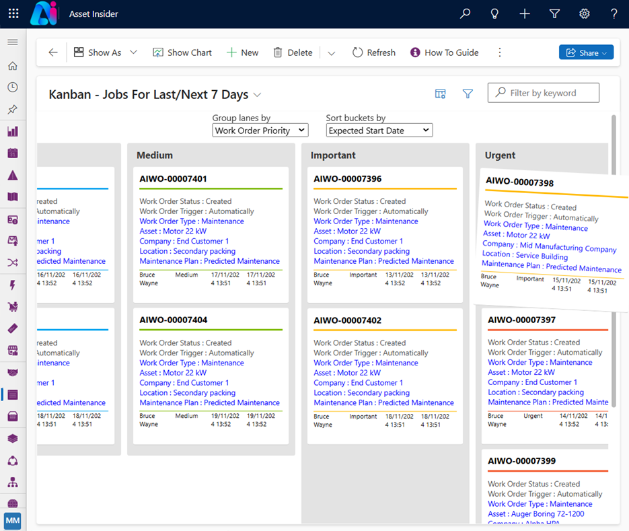
Task: Open the help question mark
Action: pos(614,13)
